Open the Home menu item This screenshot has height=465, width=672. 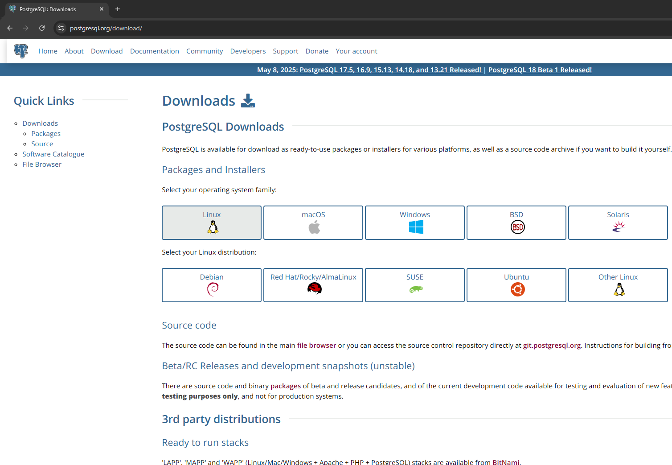tap(48, 51)
